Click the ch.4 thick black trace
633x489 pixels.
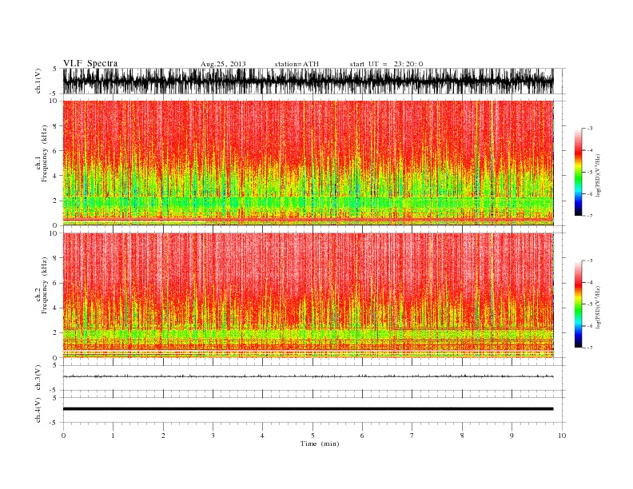(308, 409)
